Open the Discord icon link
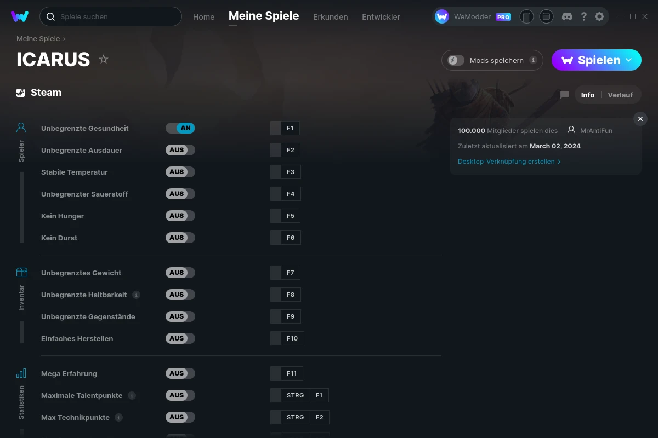The height and width of the screenshot is (438, 658). coord(568,16)
